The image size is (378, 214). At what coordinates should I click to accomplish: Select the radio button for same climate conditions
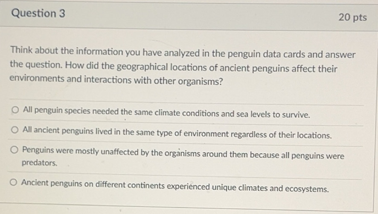point(16,111)
